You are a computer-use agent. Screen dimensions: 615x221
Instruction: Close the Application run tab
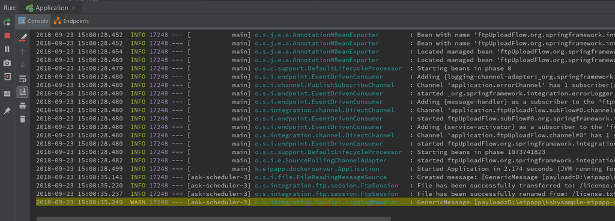[74, 8]
